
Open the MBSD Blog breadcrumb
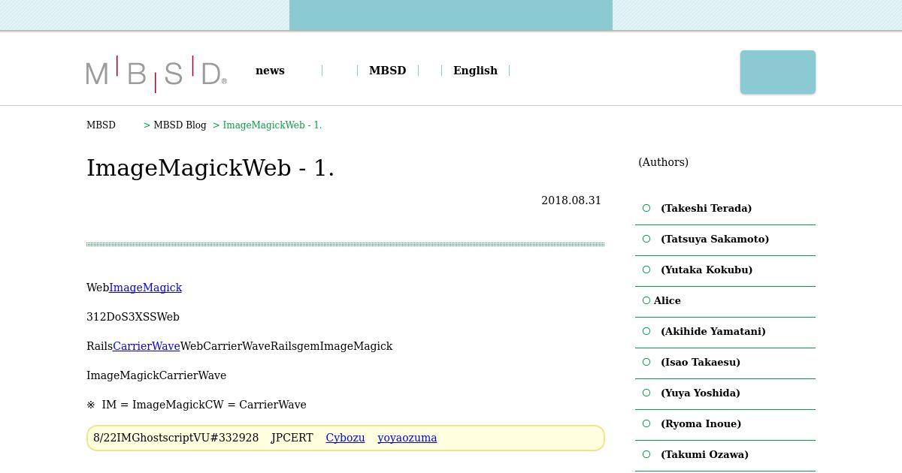(180, 125)
